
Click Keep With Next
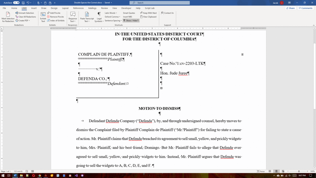click(149, 13)
